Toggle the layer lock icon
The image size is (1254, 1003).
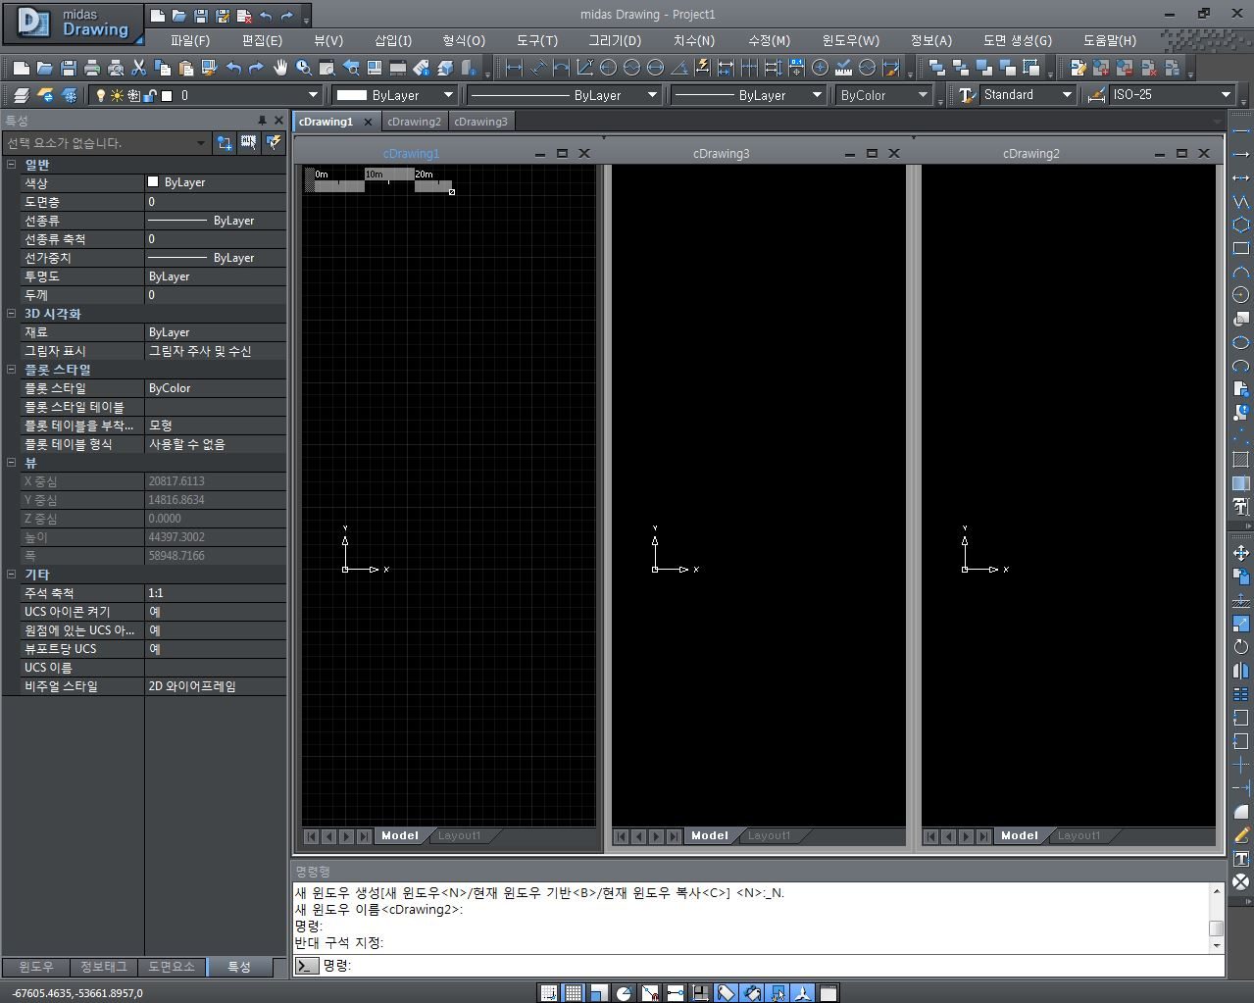coord(150,95)
